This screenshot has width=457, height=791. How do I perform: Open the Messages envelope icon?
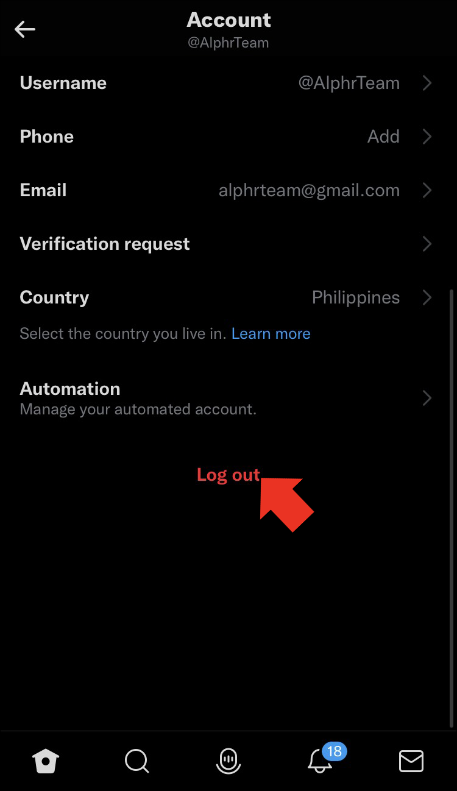tap(411, 761)
